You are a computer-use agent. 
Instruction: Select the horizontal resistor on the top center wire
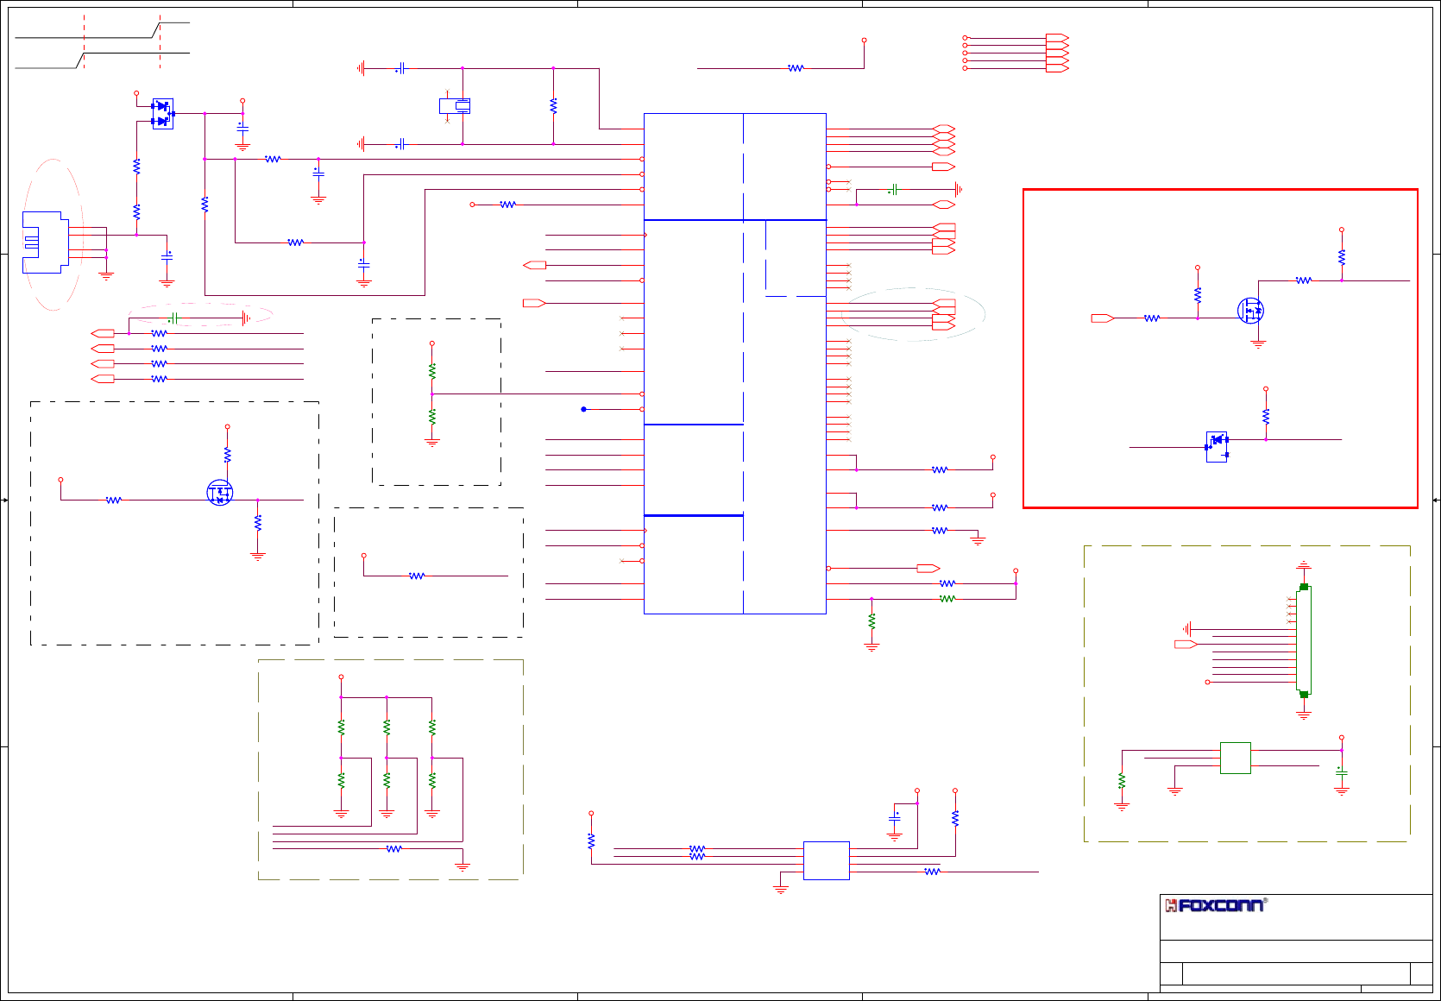click(796, 68)
